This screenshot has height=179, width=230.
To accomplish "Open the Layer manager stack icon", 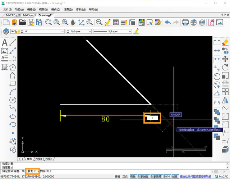I will 6,31.
